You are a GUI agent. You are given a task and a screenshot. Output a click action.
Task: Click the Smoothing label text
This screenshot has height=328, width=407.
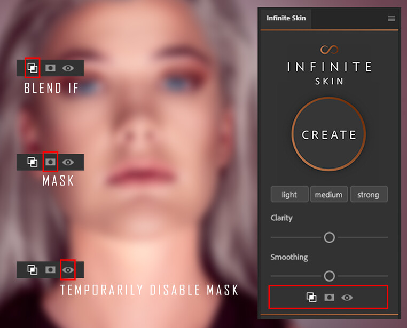(x=289, y=257)
